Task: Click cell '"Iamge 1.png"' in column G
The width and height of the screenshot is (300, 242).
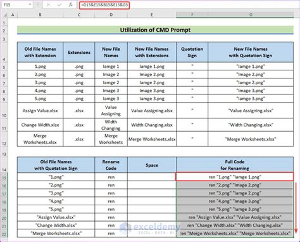Action: click(x=251, y=67)
